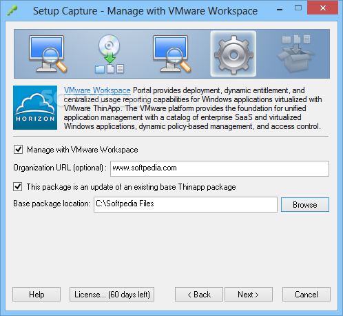Open License (60 days left) dialog
Image resolution: width=343 pixels, height=316 pixels.
pos(112,294)
